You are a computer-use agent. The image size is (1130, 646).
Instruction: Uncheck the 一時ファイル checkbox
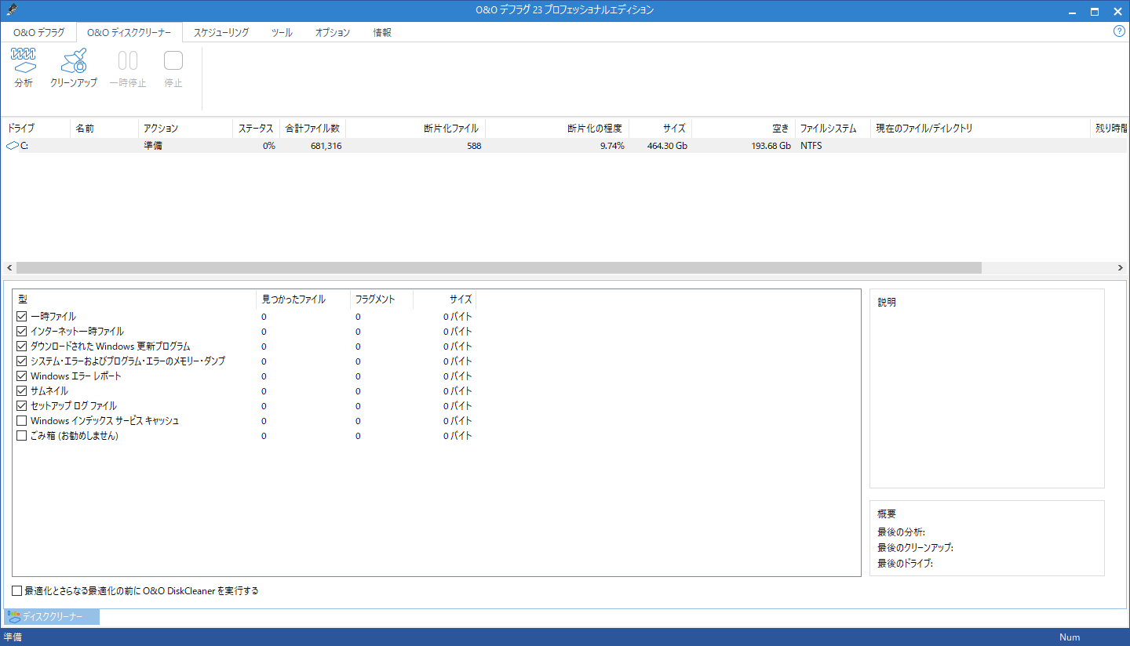pos(22,317)
